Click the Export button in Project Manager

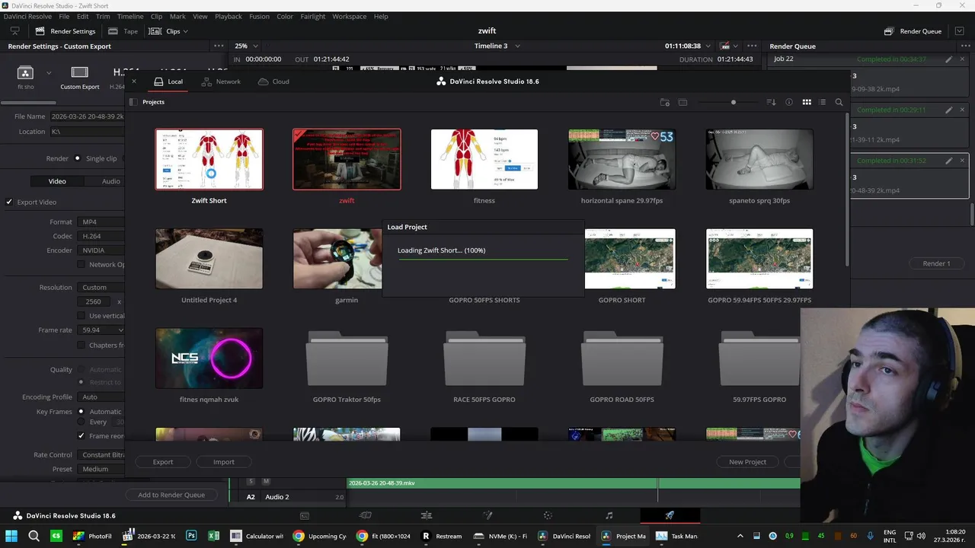point(163,462)
